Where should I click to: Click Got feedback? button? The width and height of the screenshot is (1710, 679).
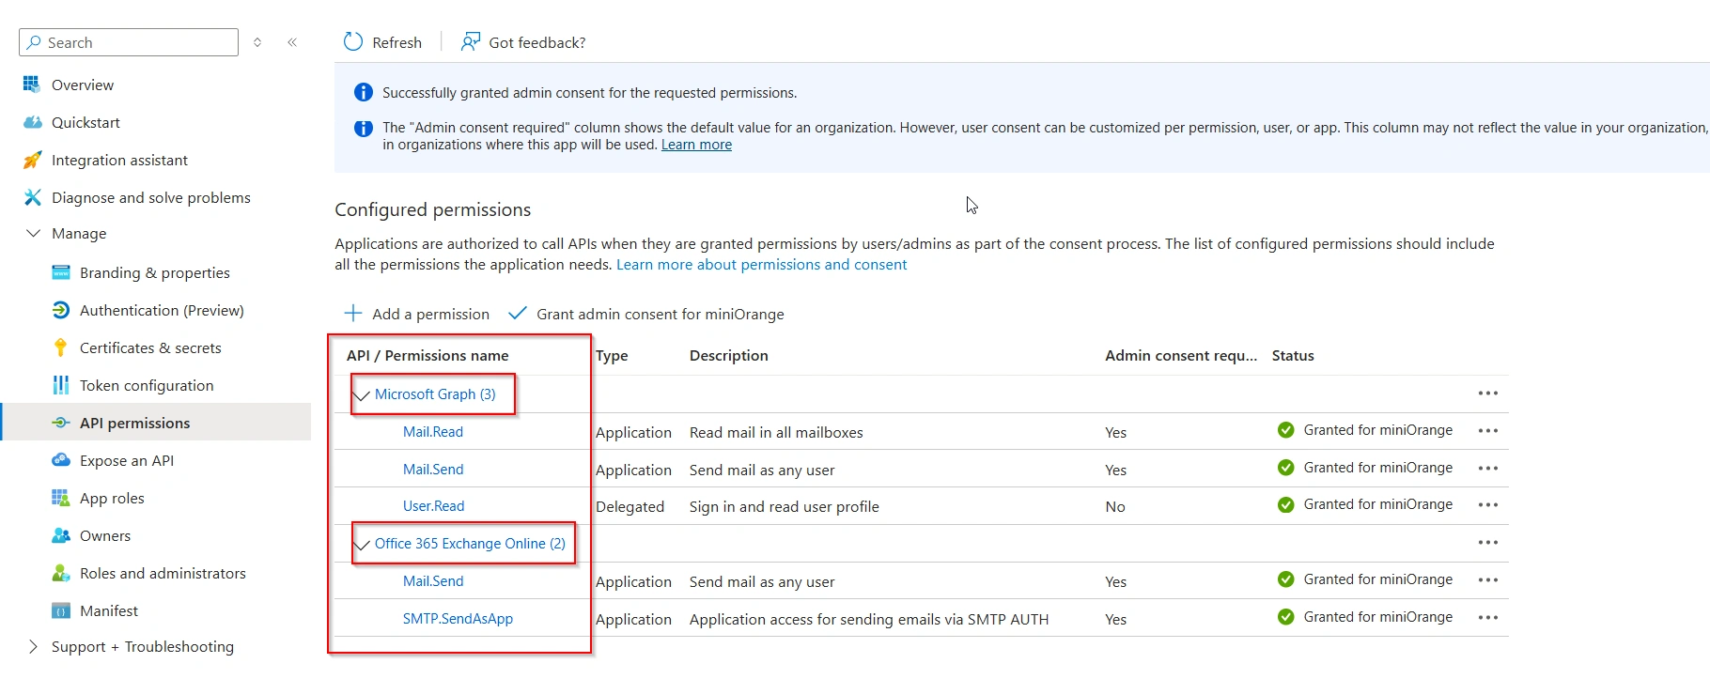(522, 42)
